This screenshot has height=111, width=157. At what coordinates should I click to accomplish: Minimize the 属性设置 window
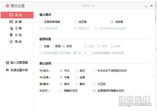pyautogui.click(x=146, y=6)
